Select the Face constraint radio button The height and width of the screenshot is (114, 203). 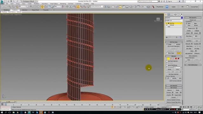click(187, 25)
